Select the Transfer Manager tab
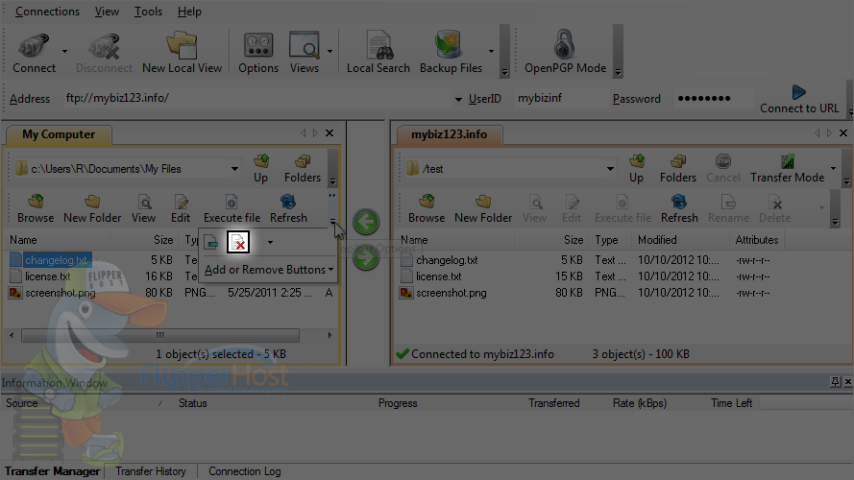Viewport: 854px width, 480px height. 52,471
